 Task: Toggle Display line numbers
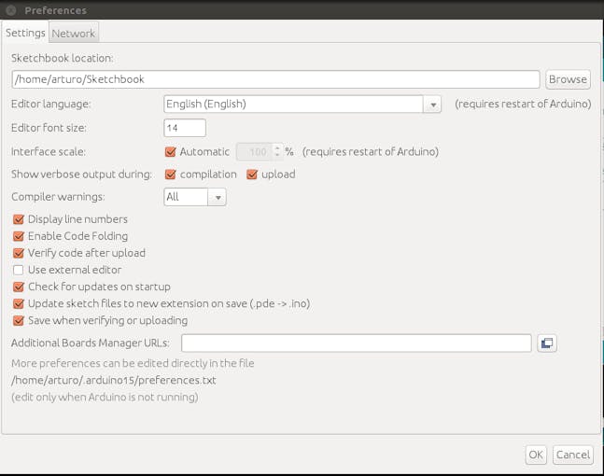click(x=19, y=219)
